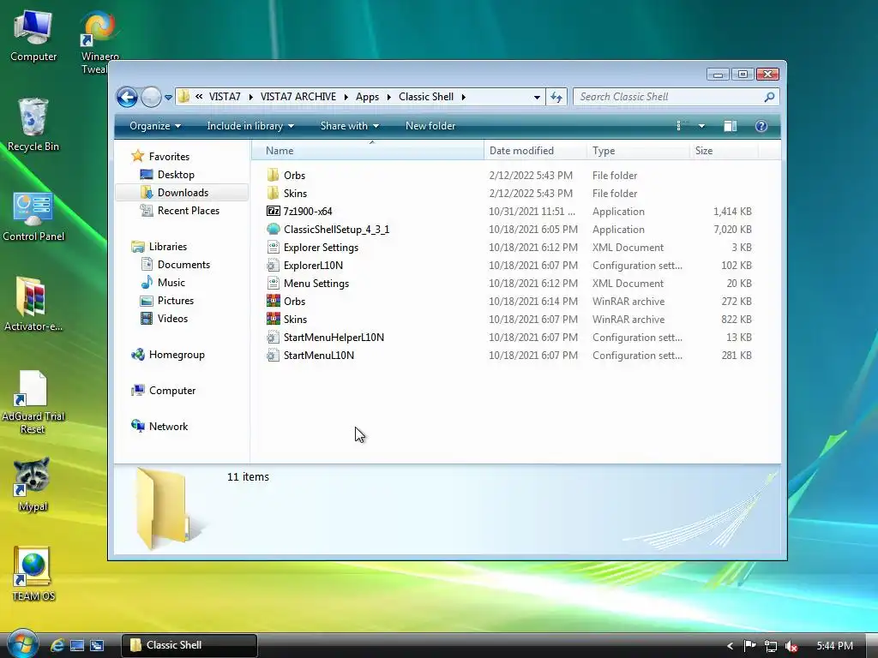
Task: Click the Classic Shell taskbar button
Action: point(189,645)
